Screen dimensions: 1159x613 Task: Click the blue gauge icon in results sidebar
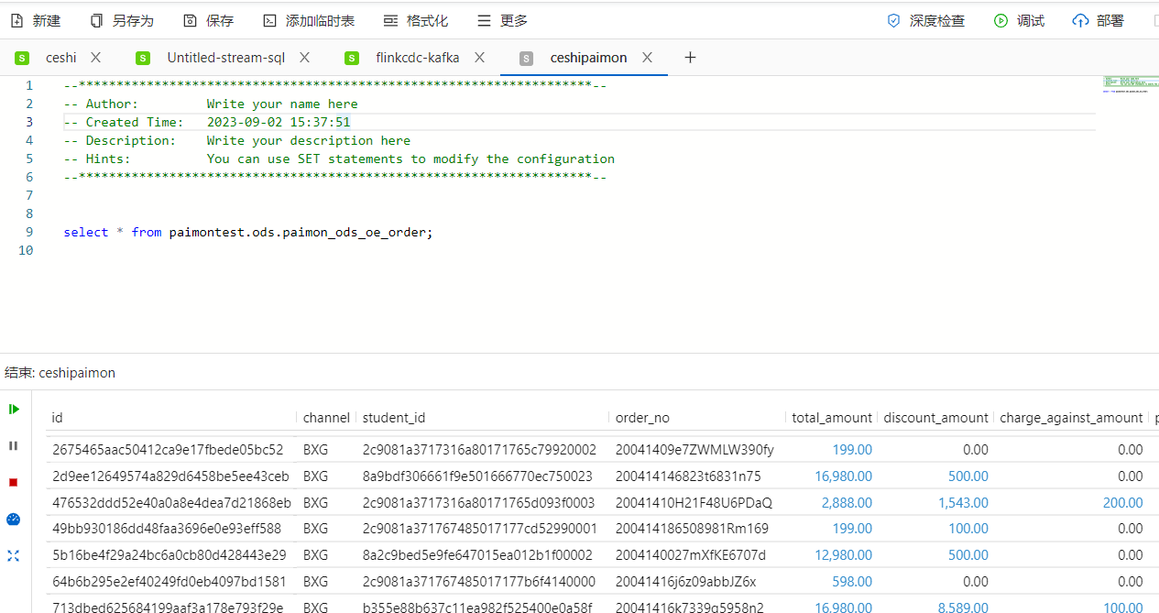[14, 519]
